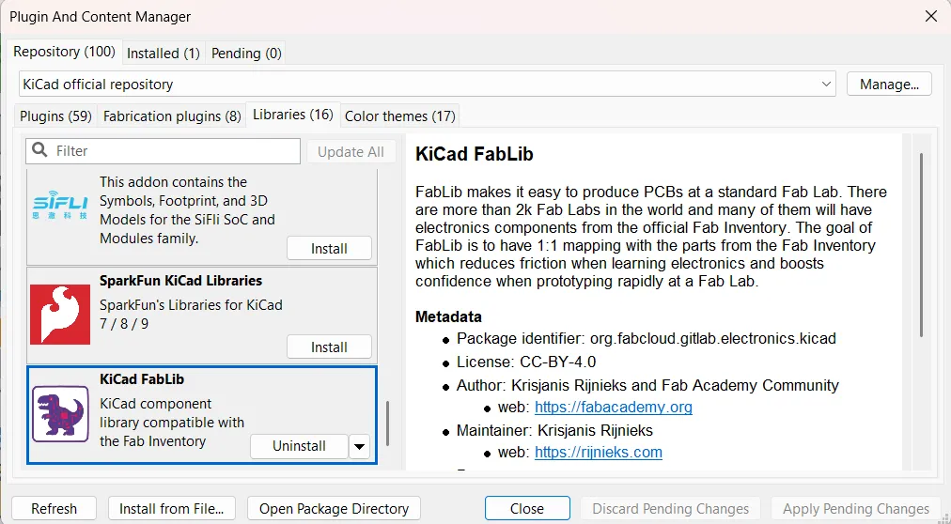Select the SparkFun KiCad Libraries title
This screenshot has width=951, height=524.
[180, 281]
